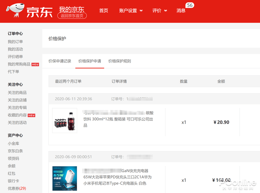The height and width of the screenshot is (193, 260).
Task: Click the Coca-Cola product thumbnail
Action: pyautogui.click(x=65, y=120)
